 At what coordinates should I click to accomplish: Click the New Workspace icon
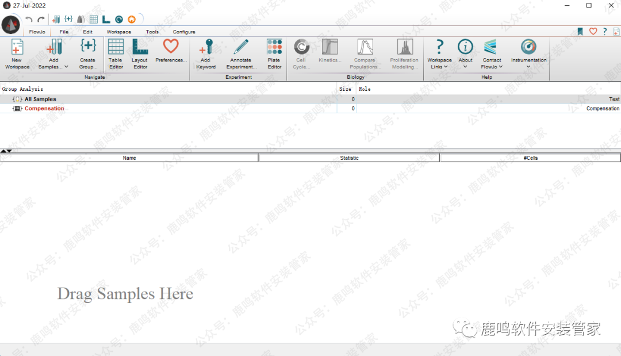point(17,48)
